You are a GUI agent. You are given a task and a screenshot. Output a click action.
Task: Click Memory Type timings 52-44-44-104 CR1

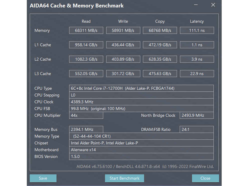[141, 136]
